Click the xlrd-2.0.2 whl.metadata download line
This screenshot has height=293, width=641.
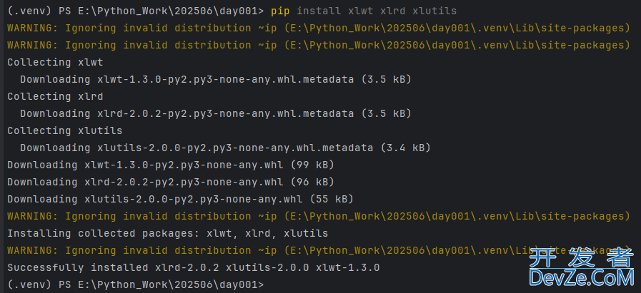pos(214,113)
